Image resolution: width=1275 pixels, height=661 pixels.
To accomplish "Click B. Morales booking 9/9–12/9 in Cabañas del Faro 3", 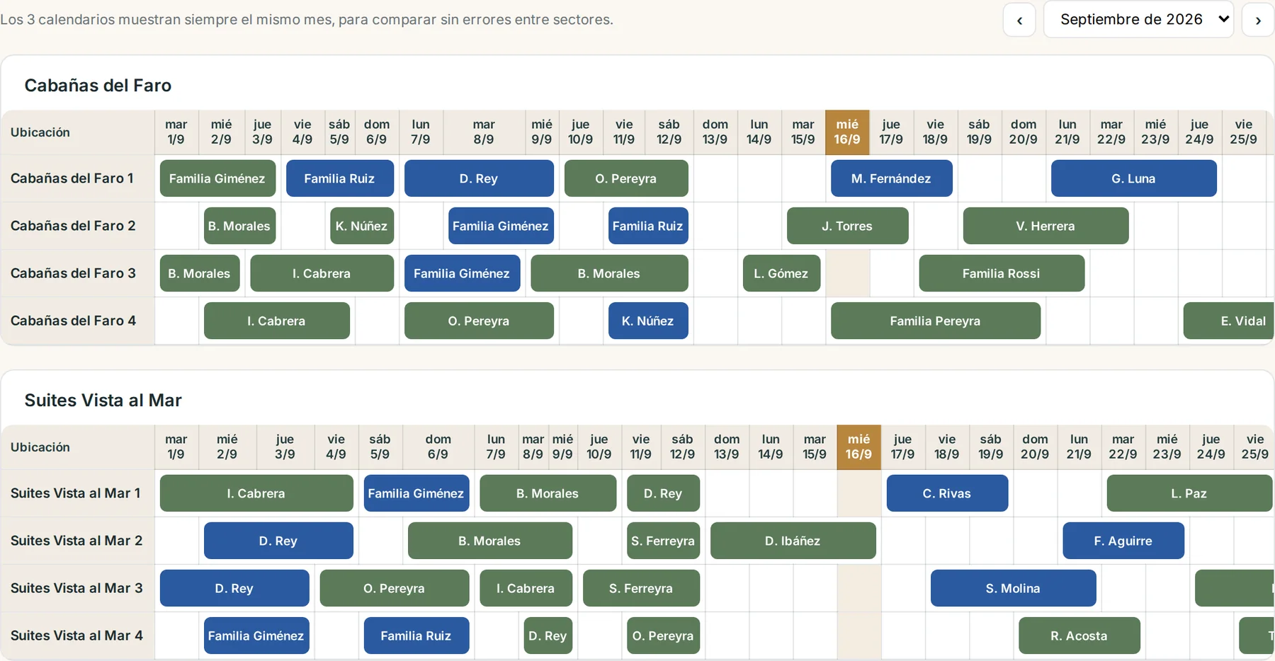I will [609, 273].
